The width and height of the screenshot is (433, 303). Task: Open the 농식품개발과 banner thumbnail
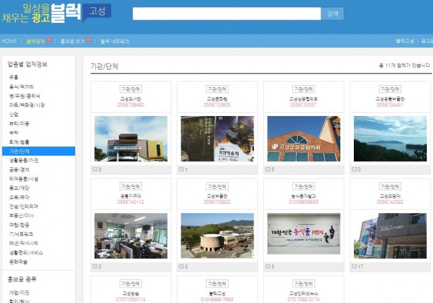pyautogui.click(x=304, y=234)
